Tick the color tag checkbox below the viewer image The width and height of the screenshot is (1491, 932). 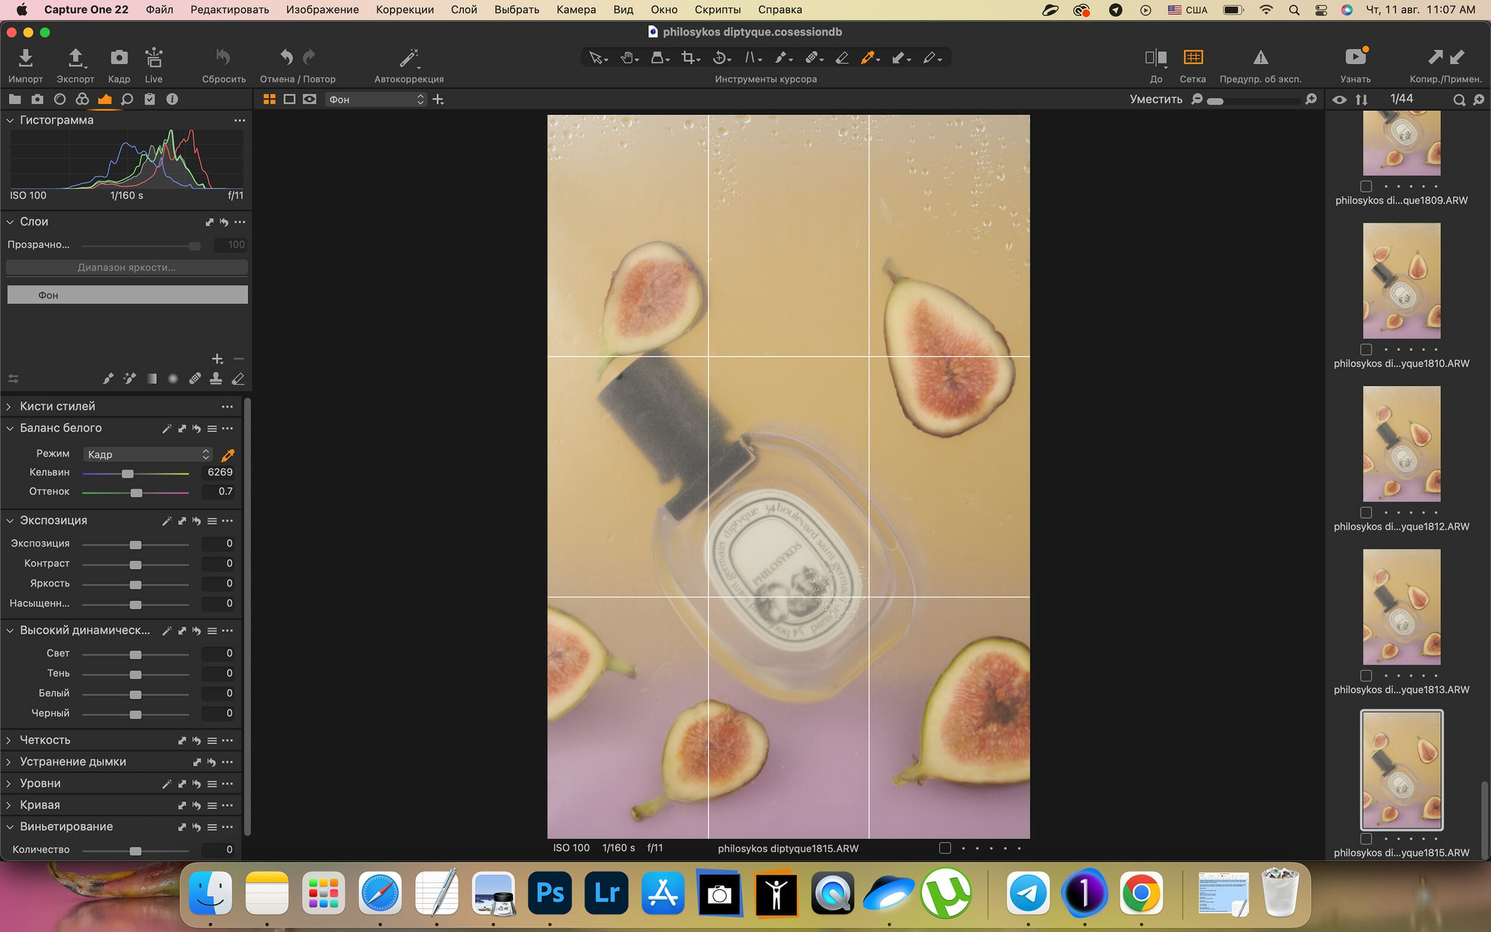click(x=945, y=848)
